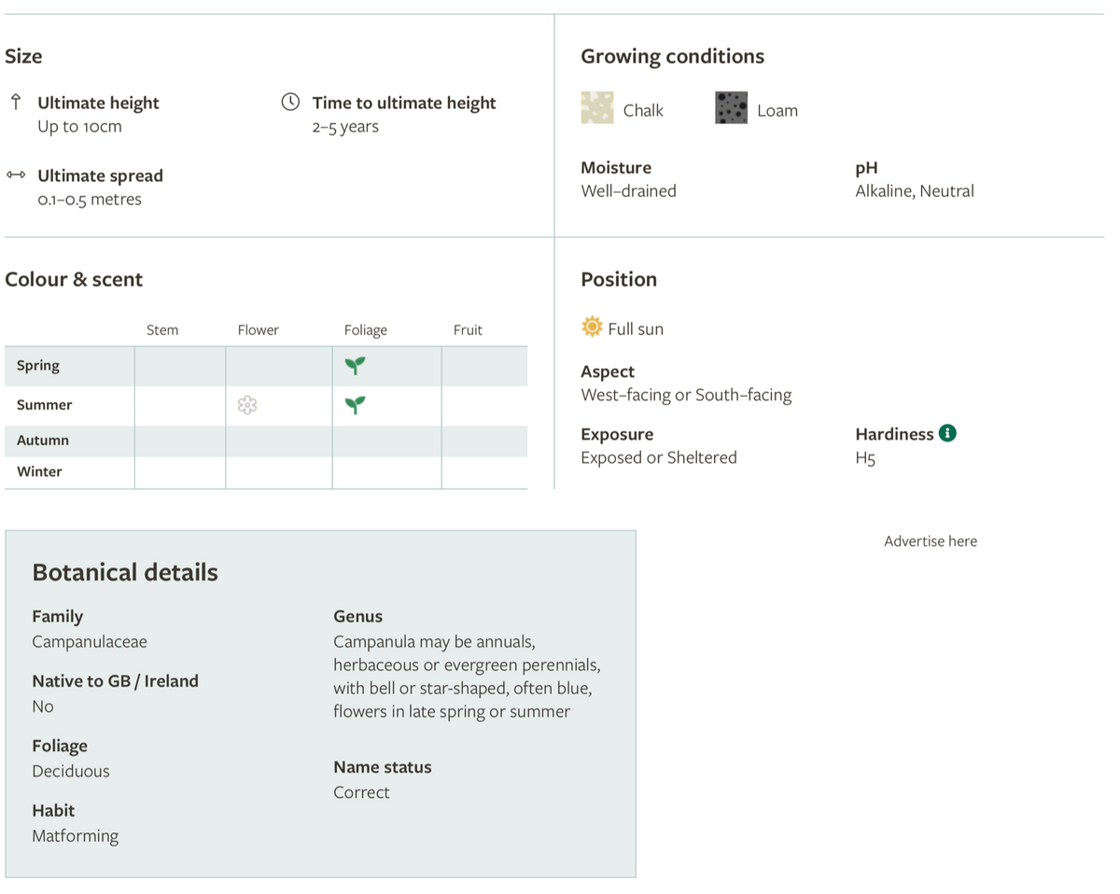Click the Botanical details heading
Image resolution: width=1120 pixels, height=894 pixels.
tap(125, 572)
